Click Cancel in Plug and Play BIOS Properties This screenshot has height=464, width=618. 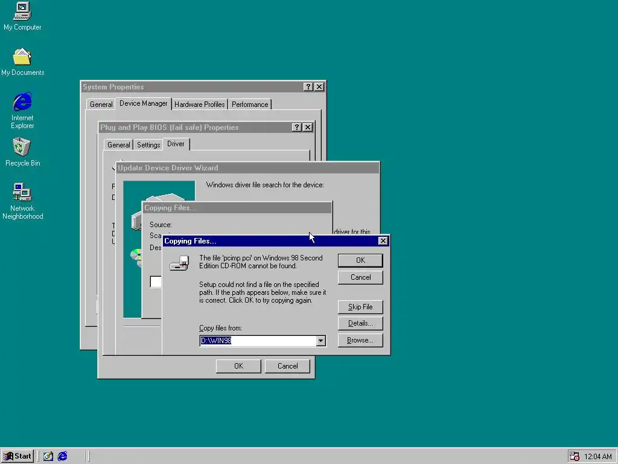point(288,366)
